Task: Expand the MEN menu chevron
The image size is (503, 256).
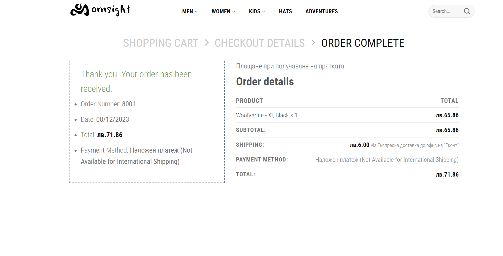Action: pyautogui.click(x=196, y=12)
